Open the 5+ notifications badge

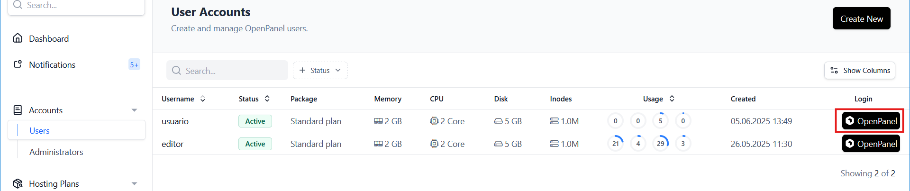(x=134, y=64)
